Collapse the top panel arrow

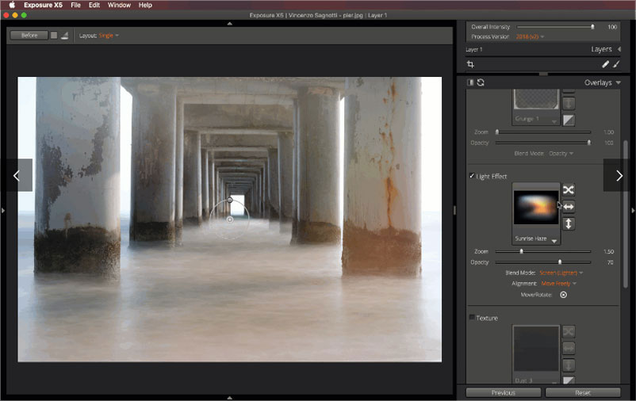tap(229, 24)
